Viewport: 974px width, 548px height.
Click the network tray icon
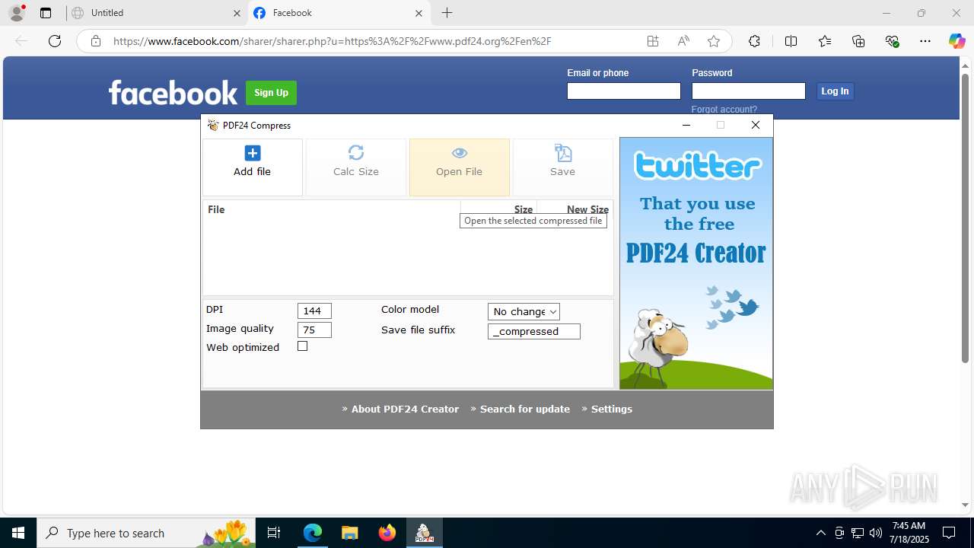858,533
